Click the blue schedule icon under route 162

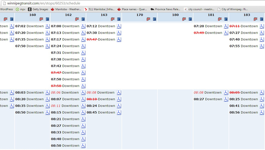83,19
